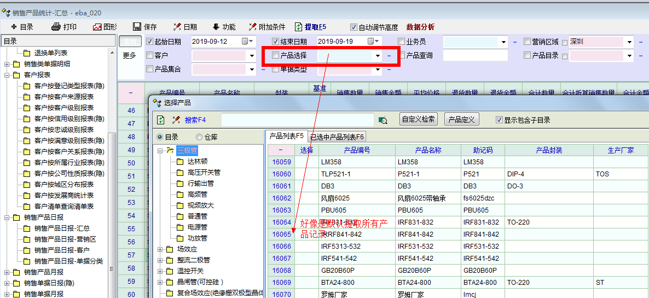Click the search magnifier icon in 选择产品 dialog
The width and height of the screenshot is (649, 298).
tap(383, 120)
